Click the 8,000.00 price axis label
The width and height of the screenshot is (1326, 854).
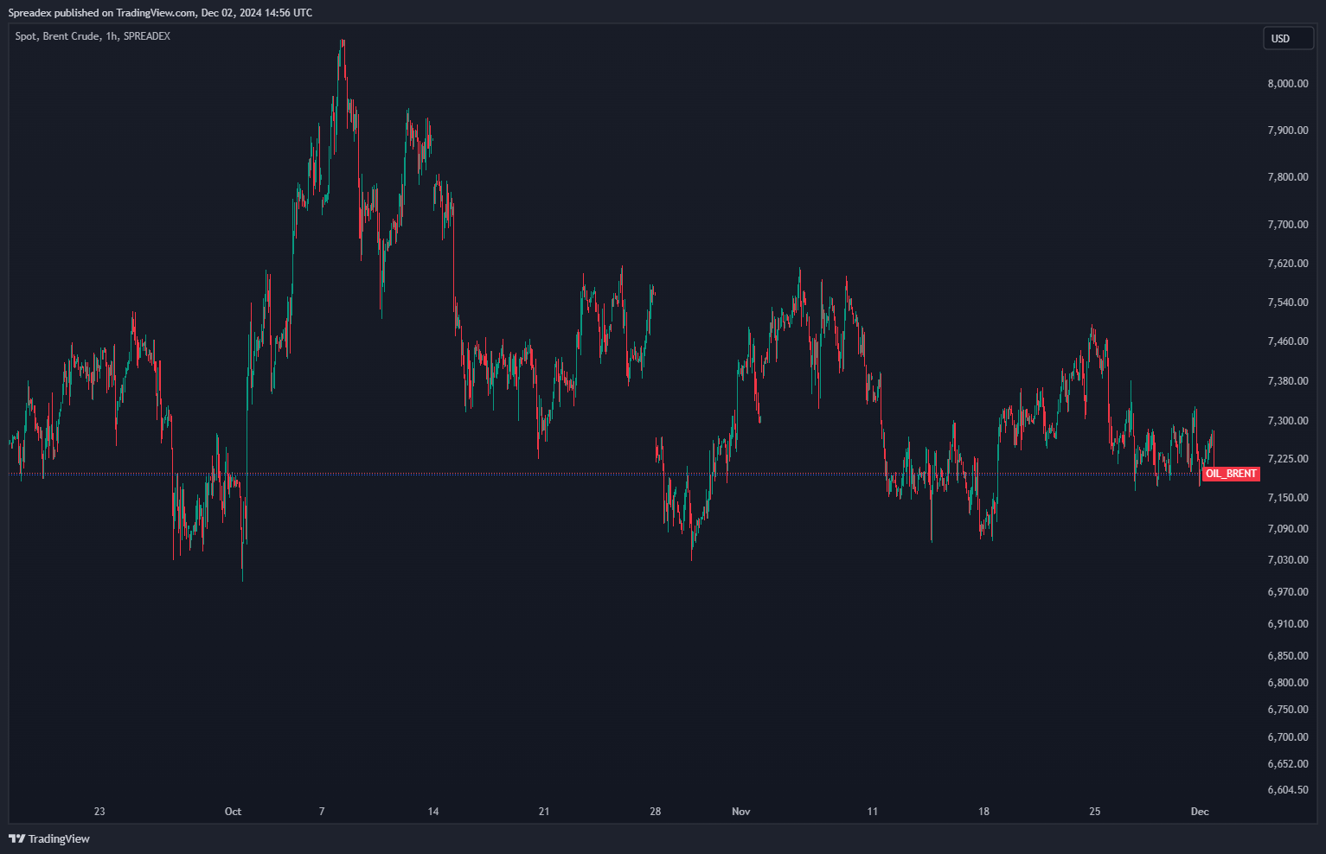[x=1288, y=84]
